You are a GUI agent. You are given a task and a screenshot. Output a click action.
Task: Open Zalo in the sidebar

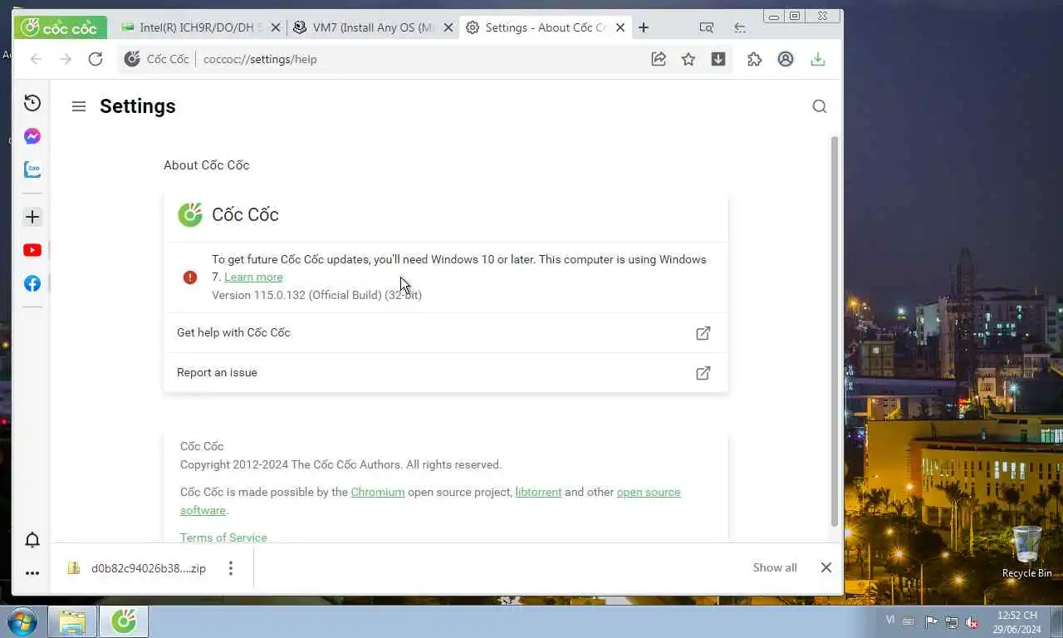point(32,169)
